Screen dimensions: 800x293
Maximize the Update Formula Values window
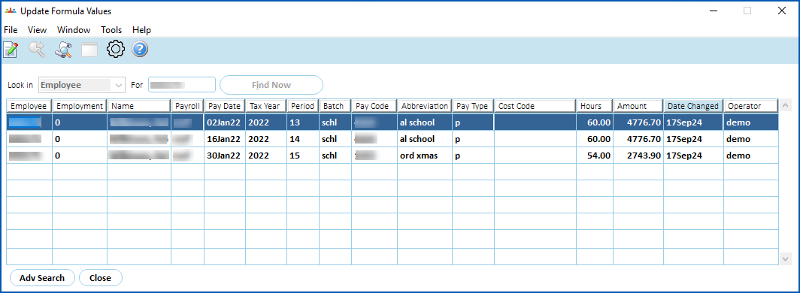pos(747,11)
